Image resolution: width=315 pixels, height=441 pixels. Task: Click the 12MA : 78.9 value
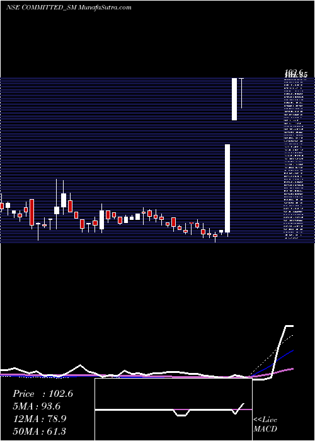[40, 419]
